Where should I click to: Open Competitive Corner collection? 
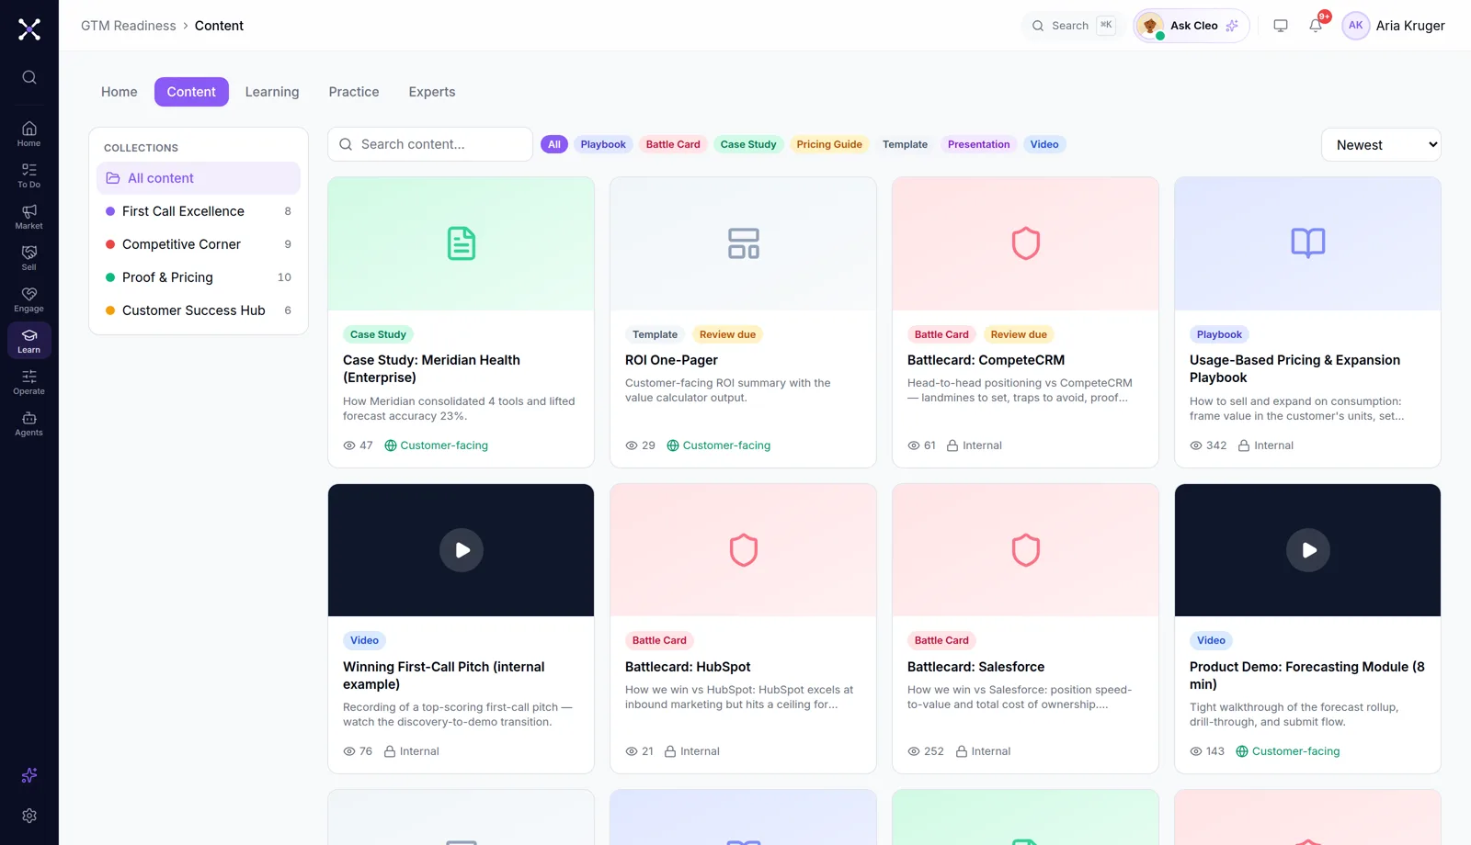(x=199, y=244)
